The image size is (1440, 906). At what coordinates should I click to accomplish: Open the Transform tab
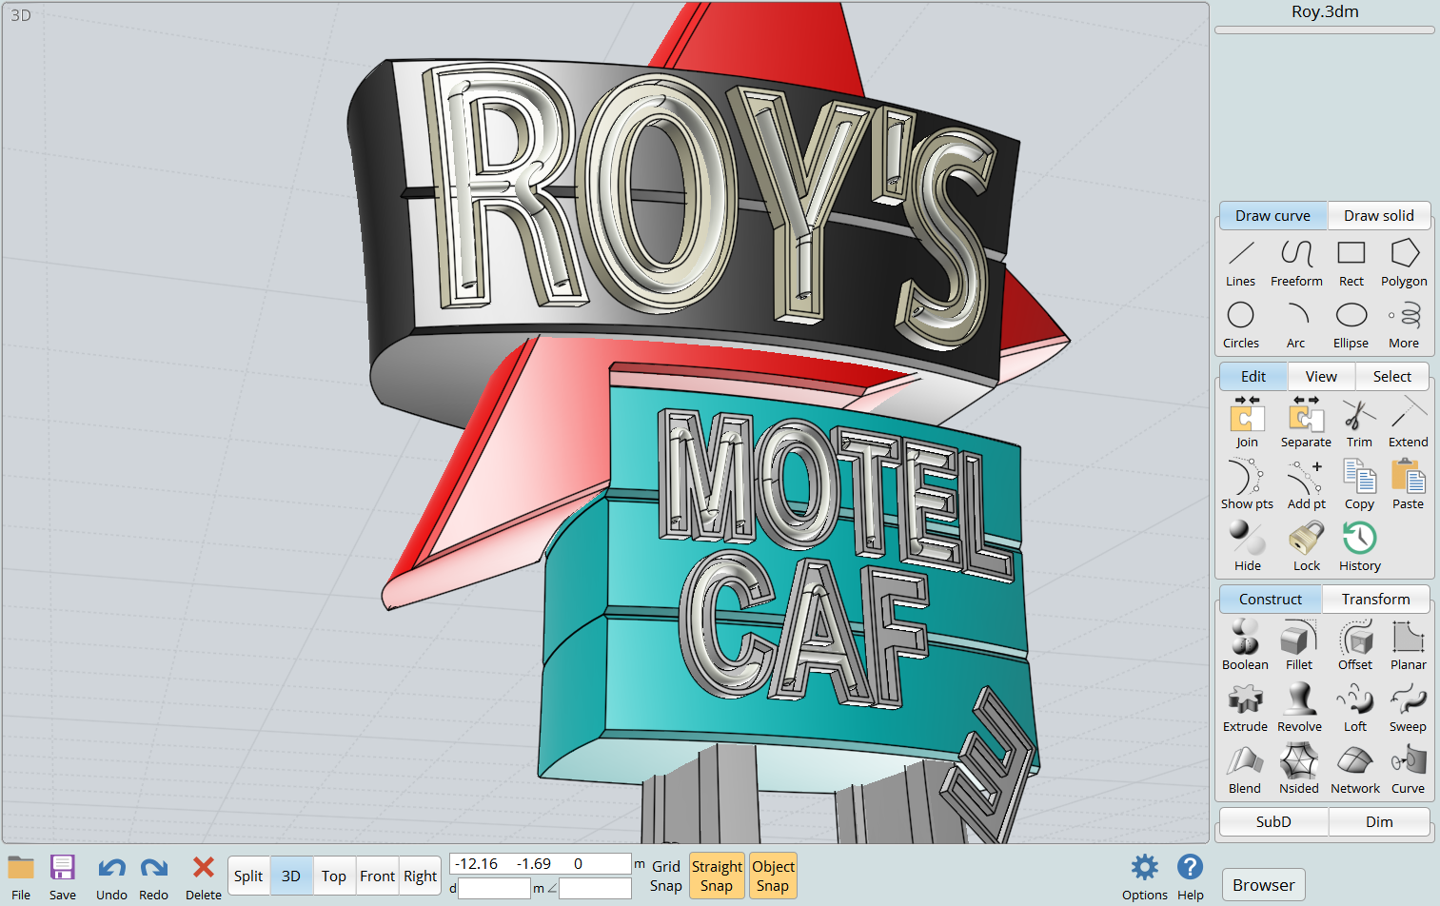(x=1375, y=600)
